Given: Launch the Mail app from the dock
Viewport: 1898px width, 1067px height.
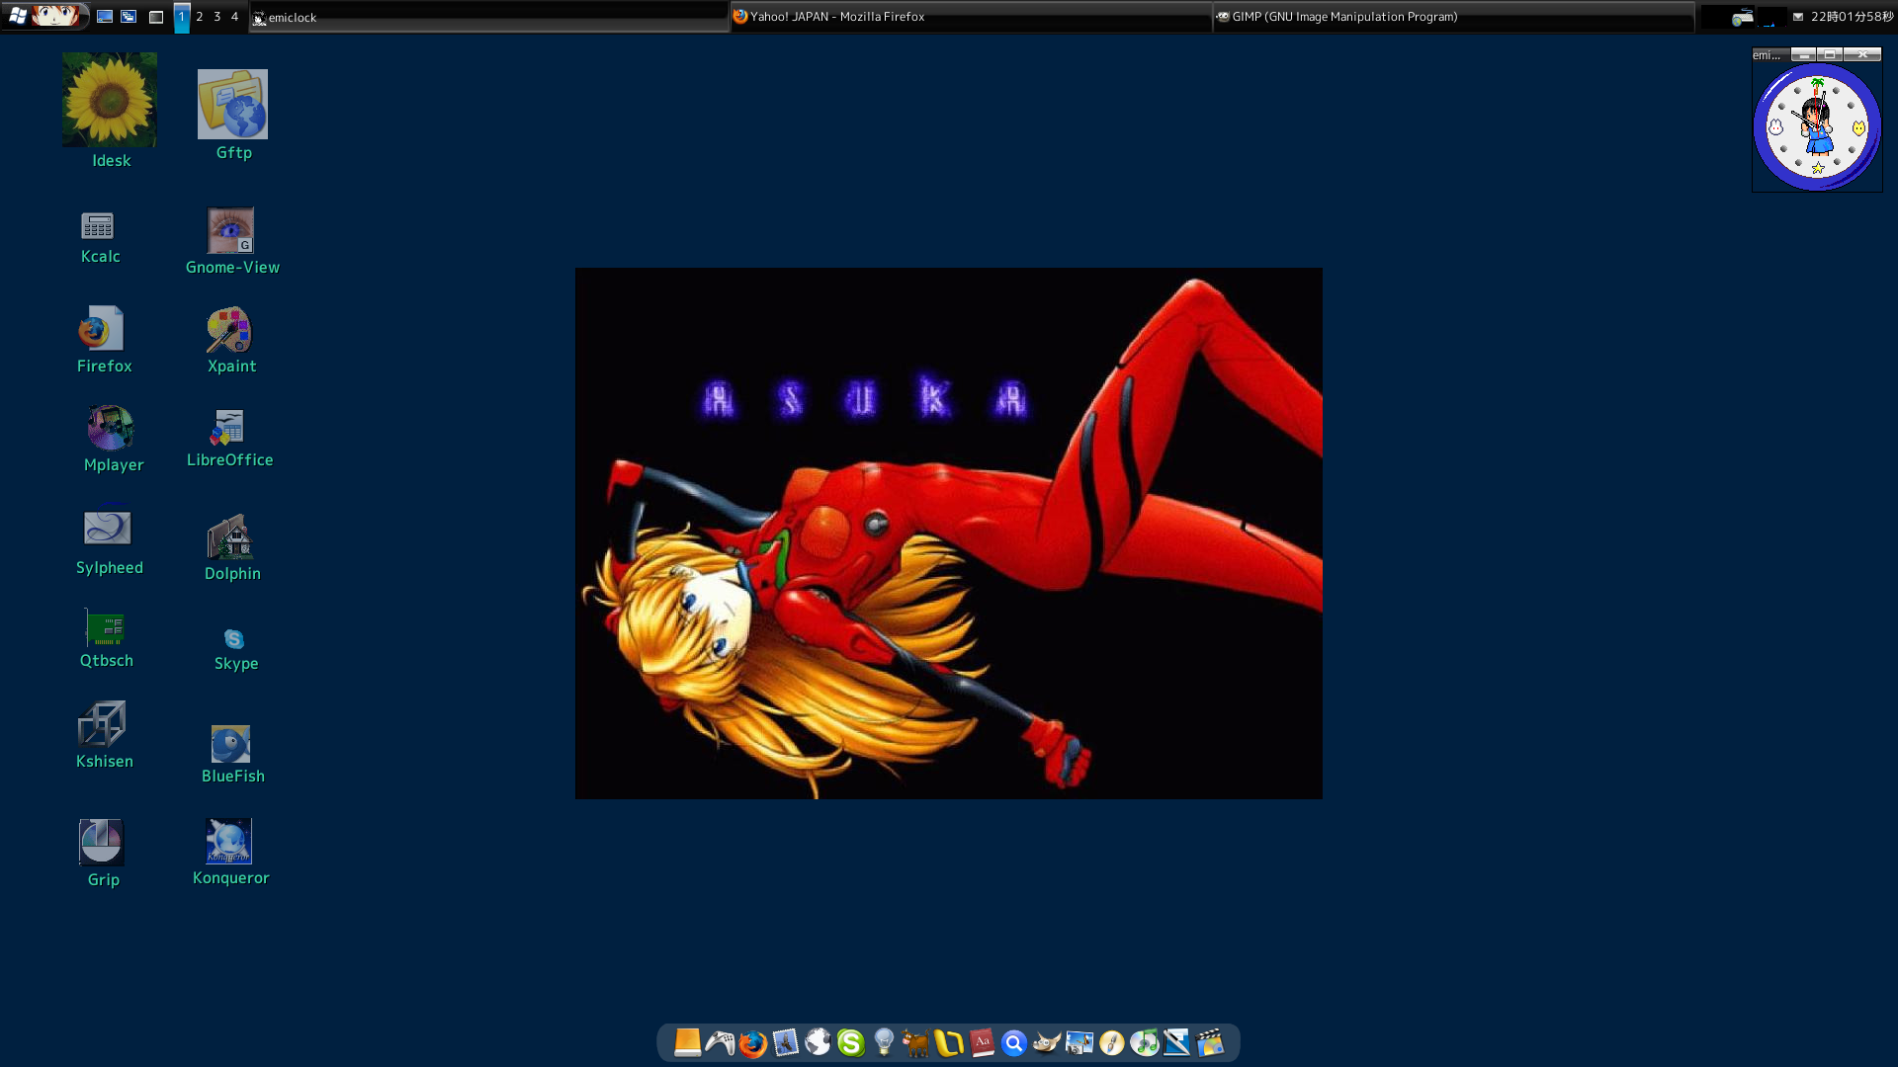Looking at the screenshot, I should pyautogui.click(x=783, y=1043).
